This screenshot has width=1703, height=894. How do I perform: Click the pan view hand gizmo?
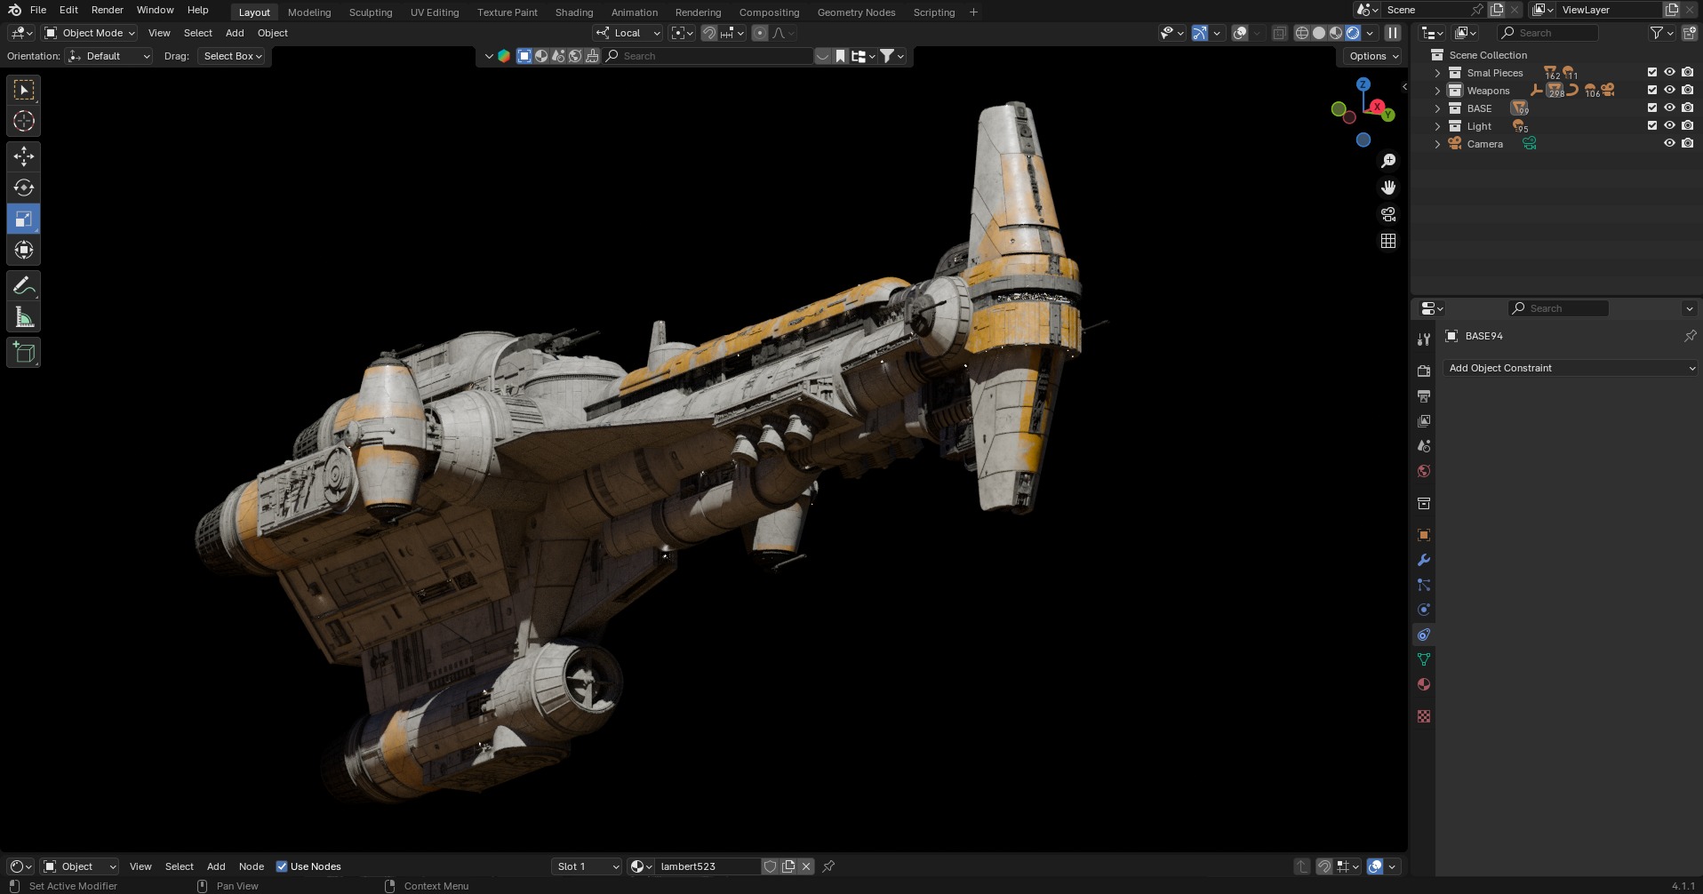tap(1388, 188)
